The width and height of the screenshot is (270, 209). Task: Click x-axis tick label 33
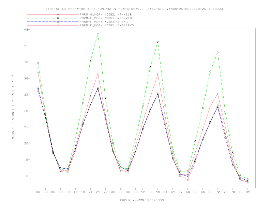point(120,192)
